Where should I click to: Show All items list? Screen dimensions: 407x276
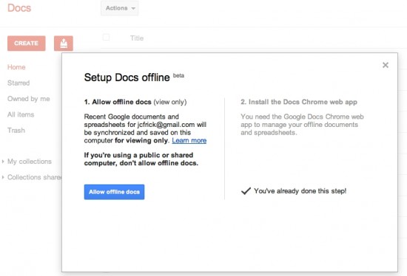coord(21,114)
